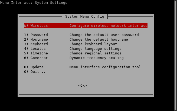
Task: Click 'Dynamic frequency scaling' description
Action: 97,58
